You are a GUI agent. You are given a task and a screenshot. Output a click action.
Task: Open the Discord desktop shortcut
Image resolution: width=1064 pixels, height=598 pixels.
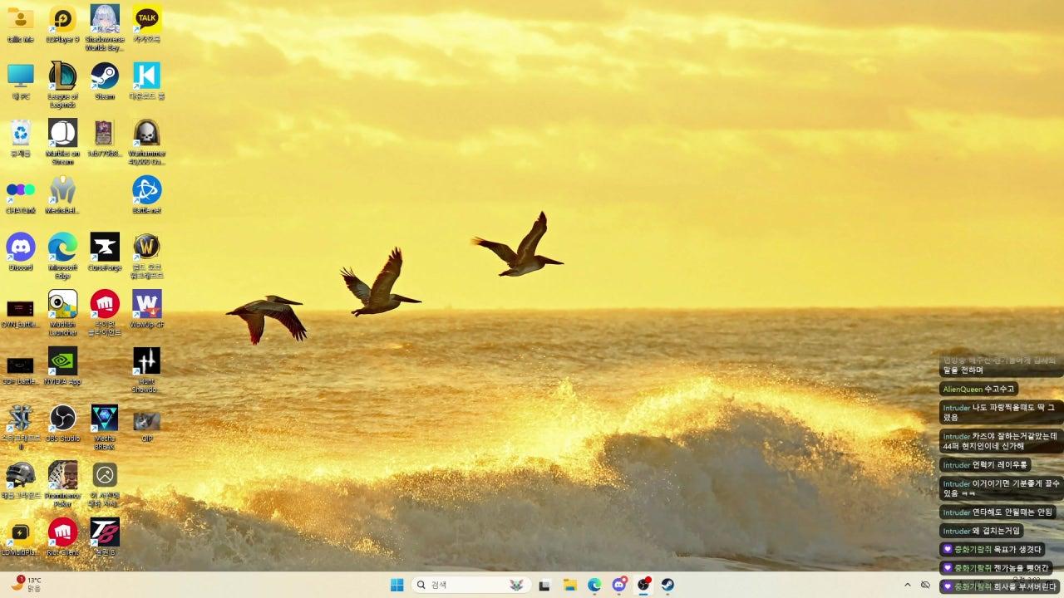(21, 248)
